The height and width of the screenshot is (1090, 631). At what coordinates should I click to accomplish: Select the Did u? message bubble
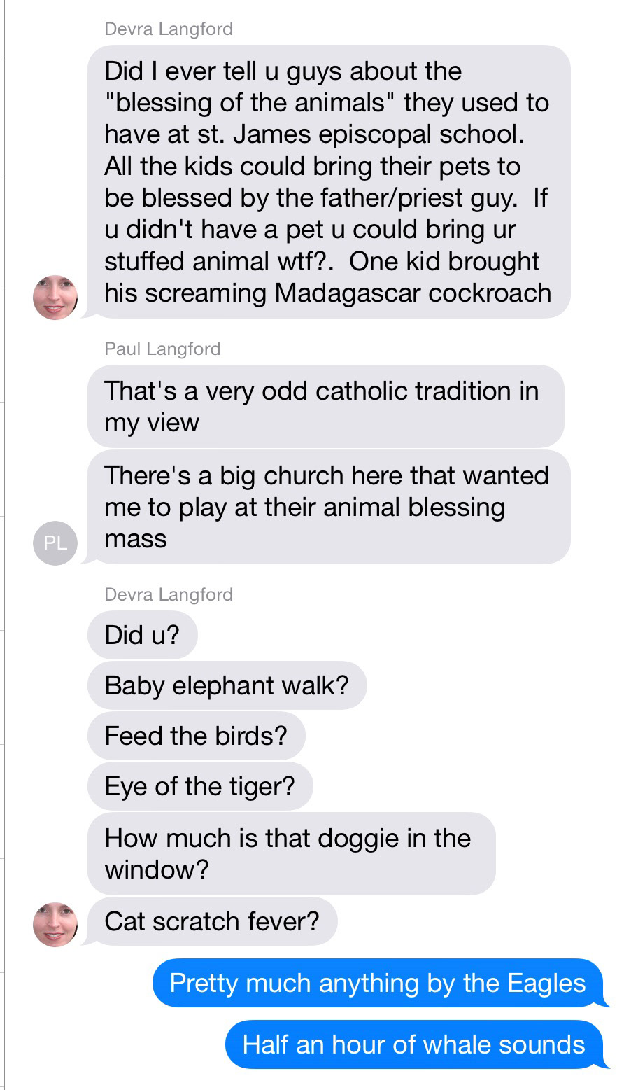click(142, 635)
